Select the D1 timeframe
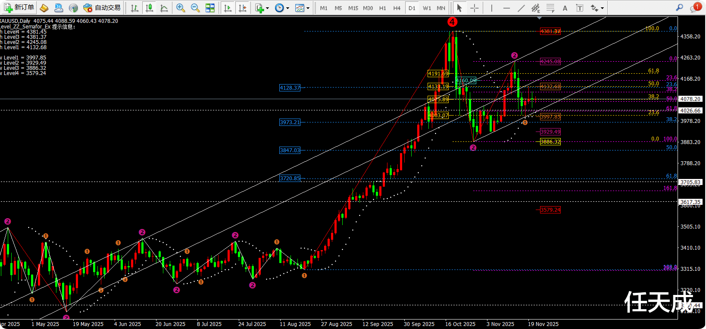 click(x=412, y=8)
